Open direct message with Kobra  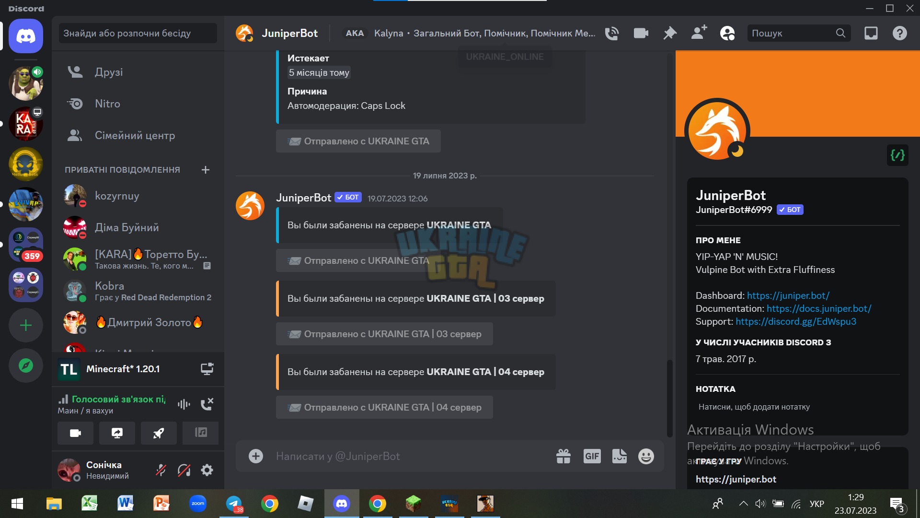tap(138, 291)
